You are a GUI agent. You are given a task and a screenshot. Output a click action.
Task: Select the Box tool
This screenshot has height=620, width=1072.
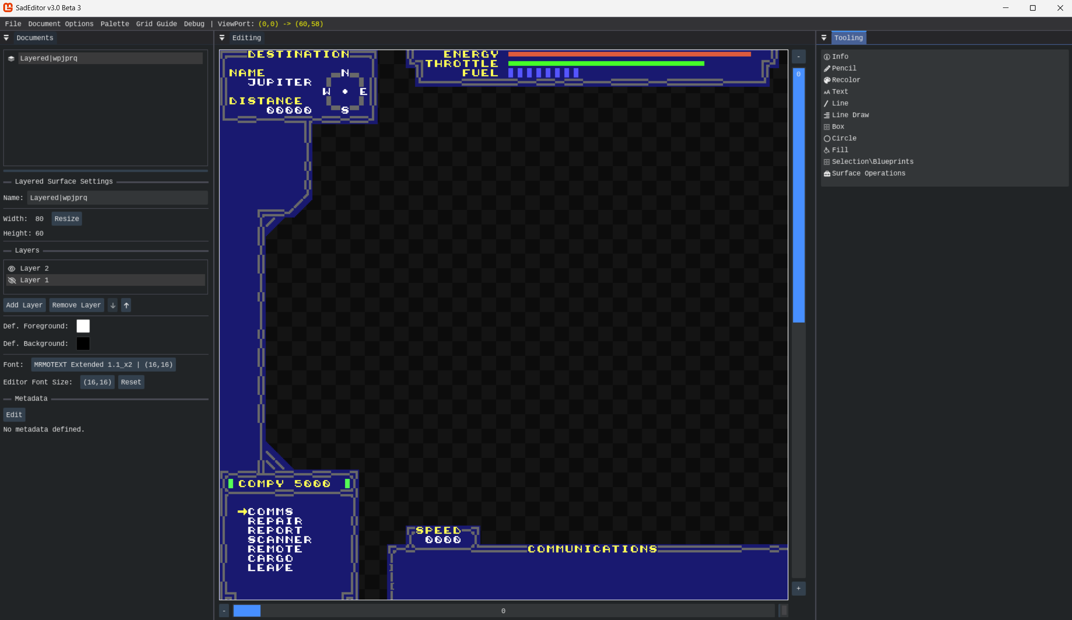pos(838,127)
